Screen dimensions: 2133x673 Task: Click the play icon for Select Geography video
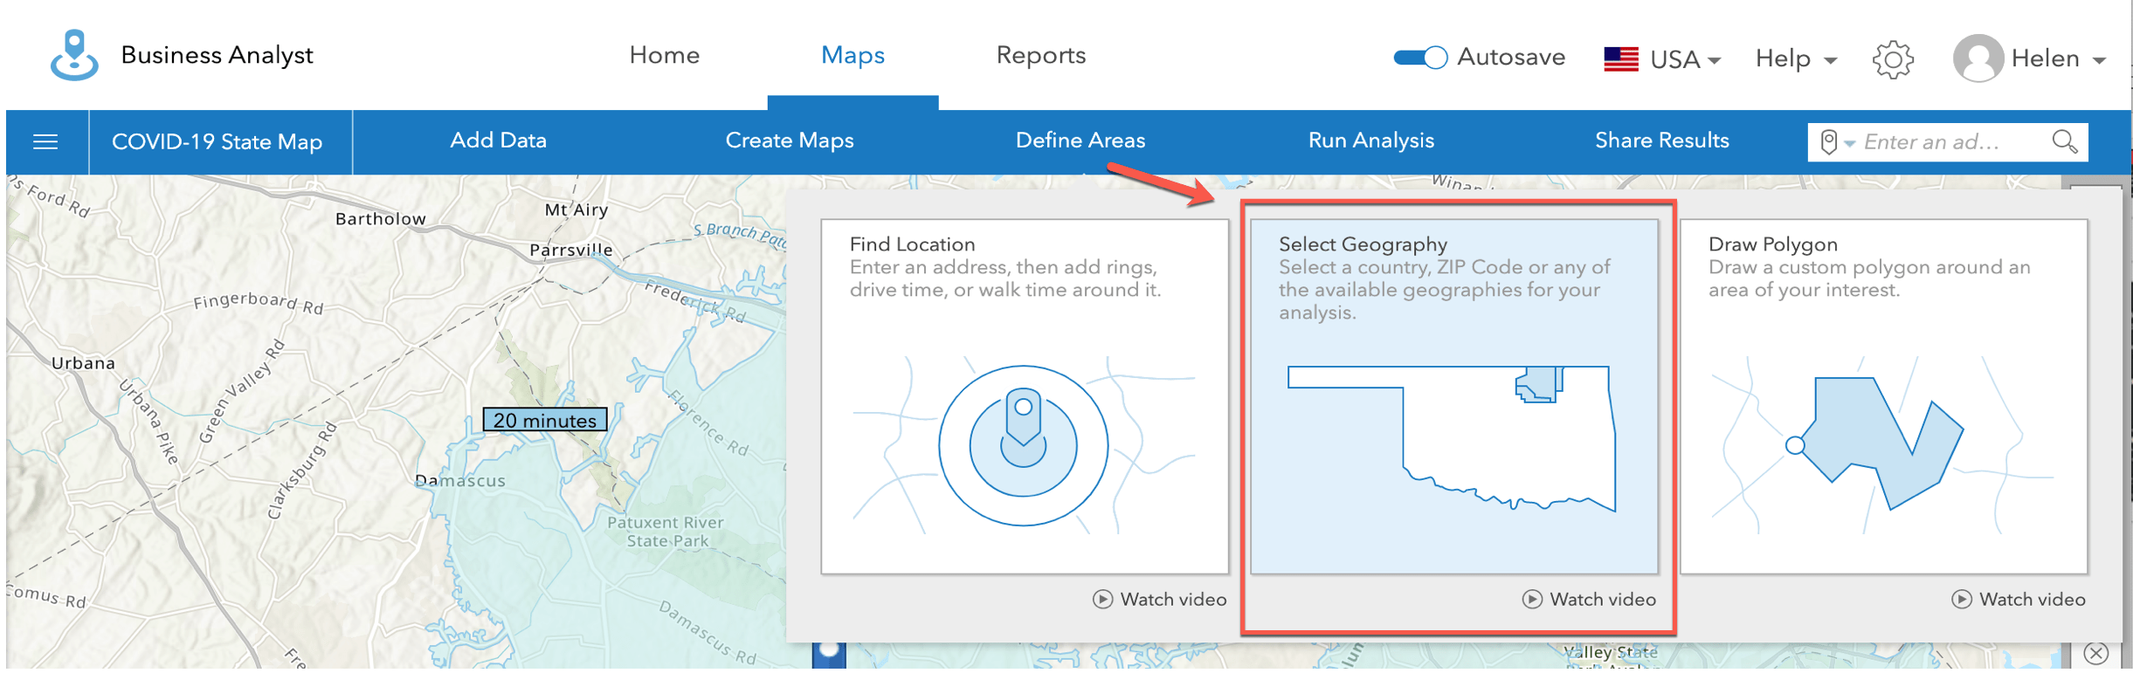coord(1532,599)
